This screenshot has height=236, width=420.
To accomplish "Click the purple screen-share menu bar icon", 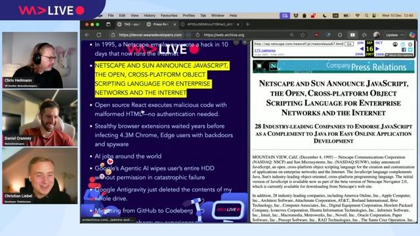I will [285, 16].
